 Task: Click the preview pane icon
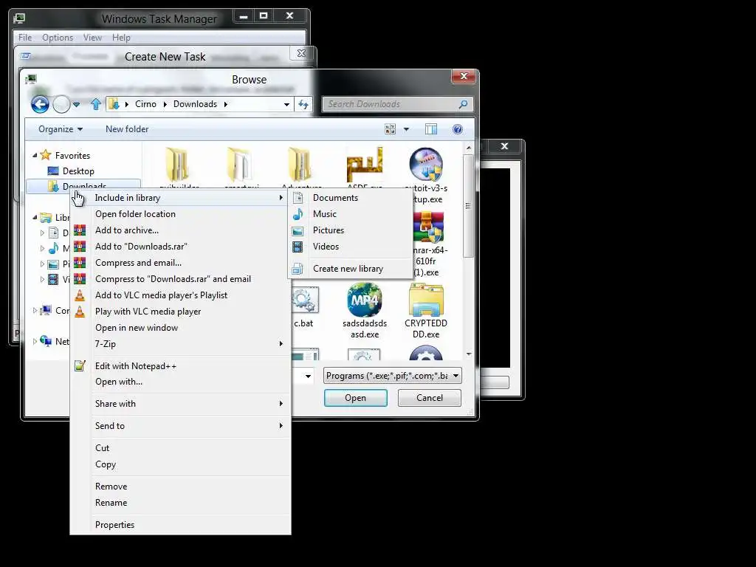tap(431, 129)
